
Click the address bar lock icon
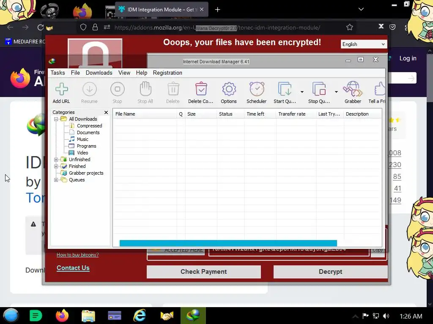(x=95, y=27)
